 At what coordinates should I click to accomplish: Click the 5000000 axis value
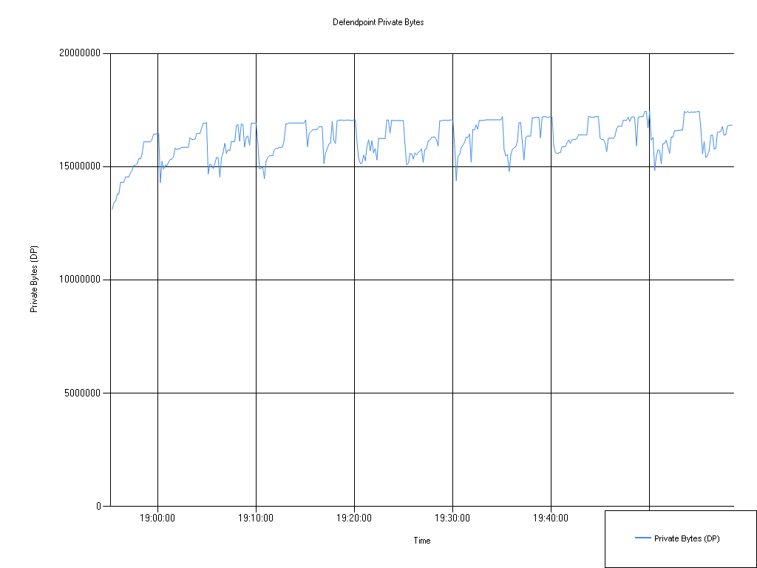pos(86,391)
